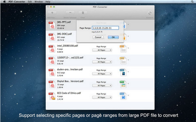Click the Page Range text input field
Viewport: 196px width, 122px height.
(106, 28)
